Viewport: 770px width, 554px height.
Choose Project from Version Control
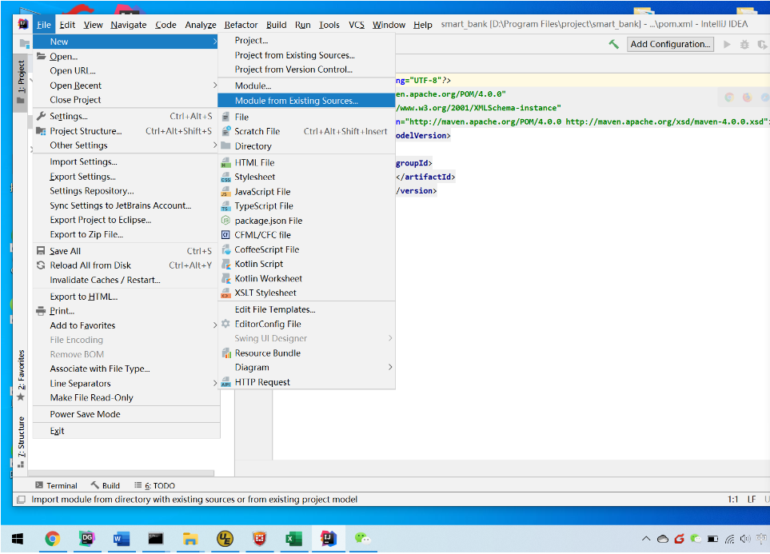[306, 70]
